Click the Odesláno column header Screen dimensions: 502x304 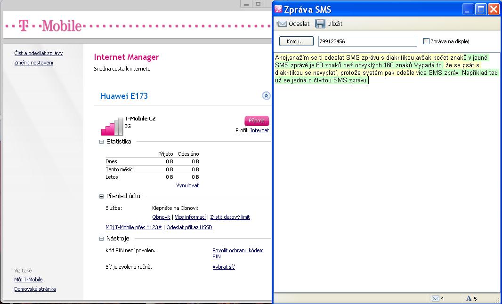click(188, 154)
